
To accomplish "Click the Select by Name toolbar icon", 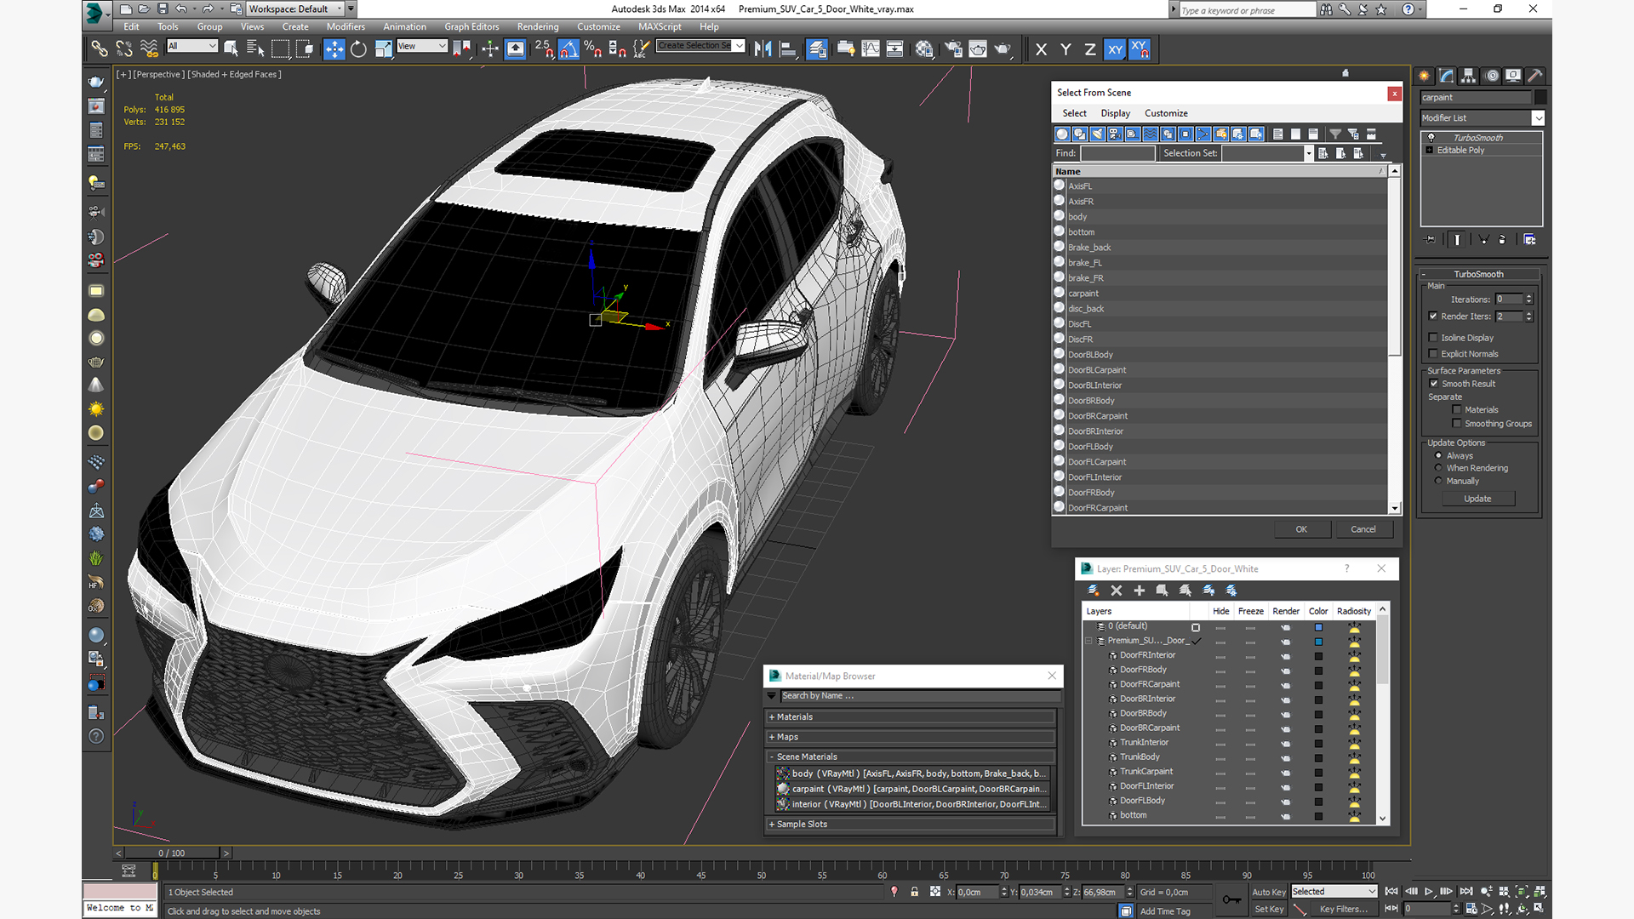I will click(x=255, y=49).
